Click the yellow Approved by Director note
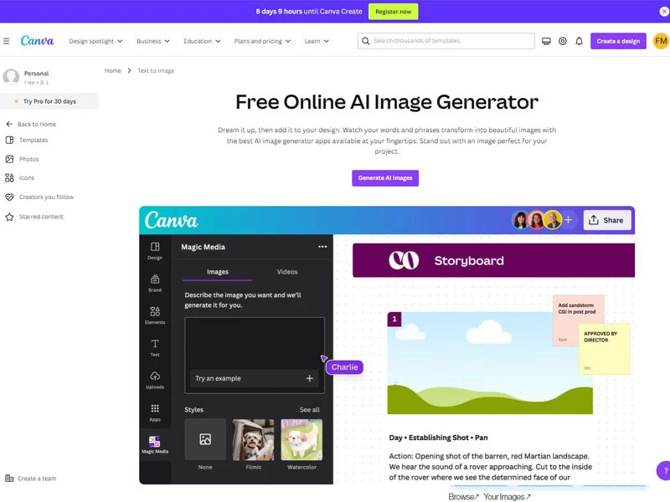The height and width of the screenshot is (502, 670). pyautogui.click(x=604, y=349)
